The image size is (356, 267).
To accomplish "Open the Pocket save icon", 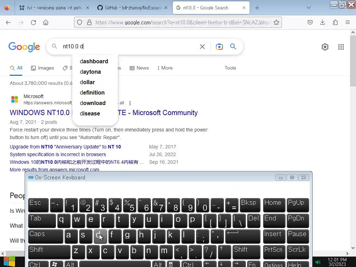I will tap(310, 22).
